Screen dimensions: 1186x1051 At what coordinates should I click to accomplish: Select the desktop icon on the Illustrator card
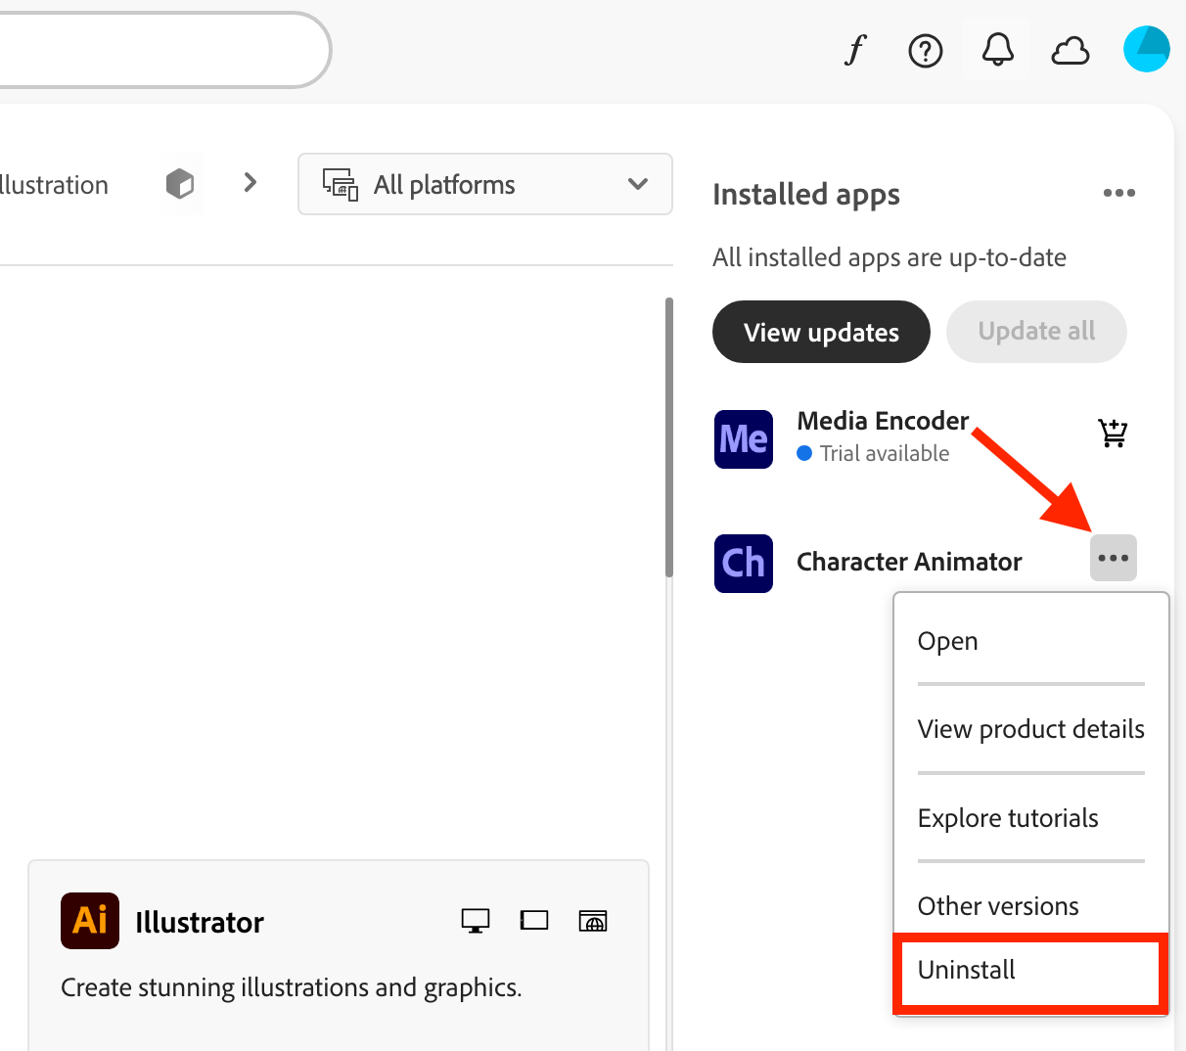click(x=476, y=920)
